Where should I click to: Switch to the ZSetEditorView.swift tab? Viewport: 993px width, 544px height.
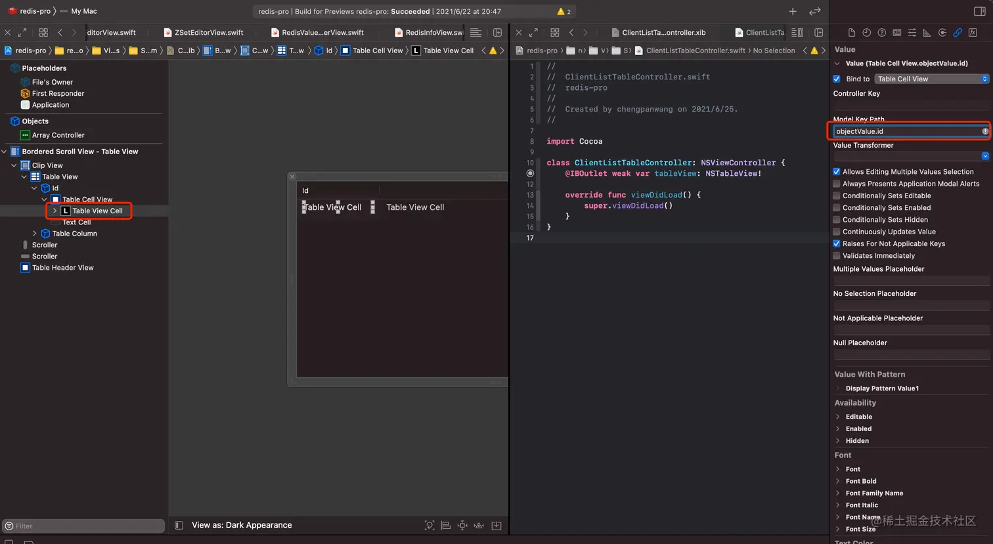[208, 32]
